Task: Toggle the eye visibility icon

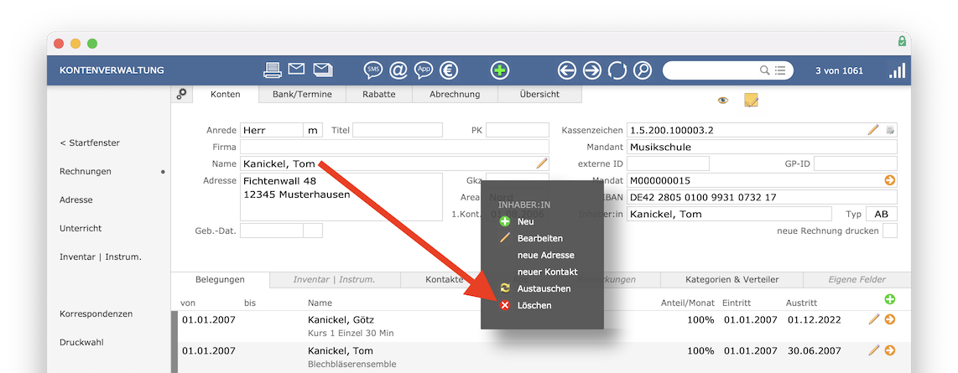Action: point(723,101)
